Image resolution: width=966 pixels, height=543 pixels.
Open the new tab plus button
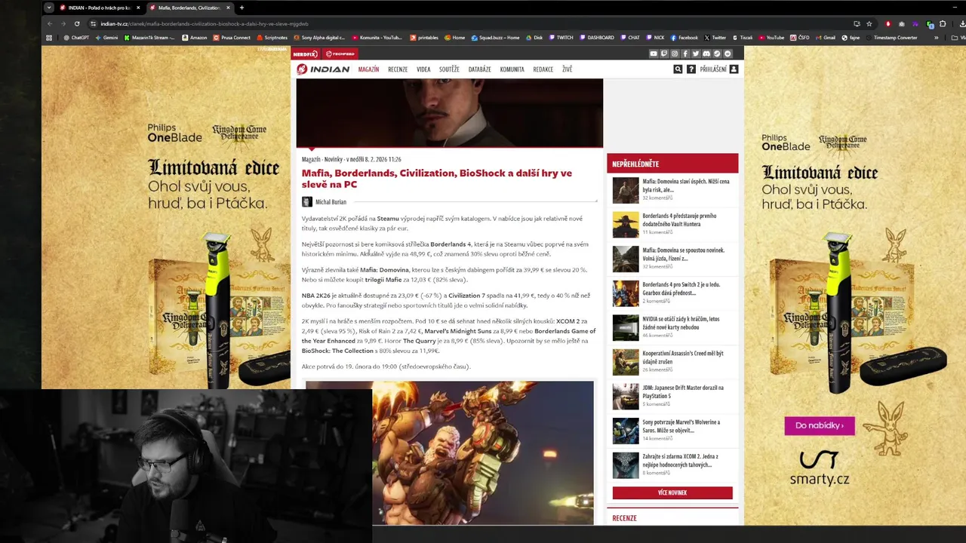coord(241,8)
